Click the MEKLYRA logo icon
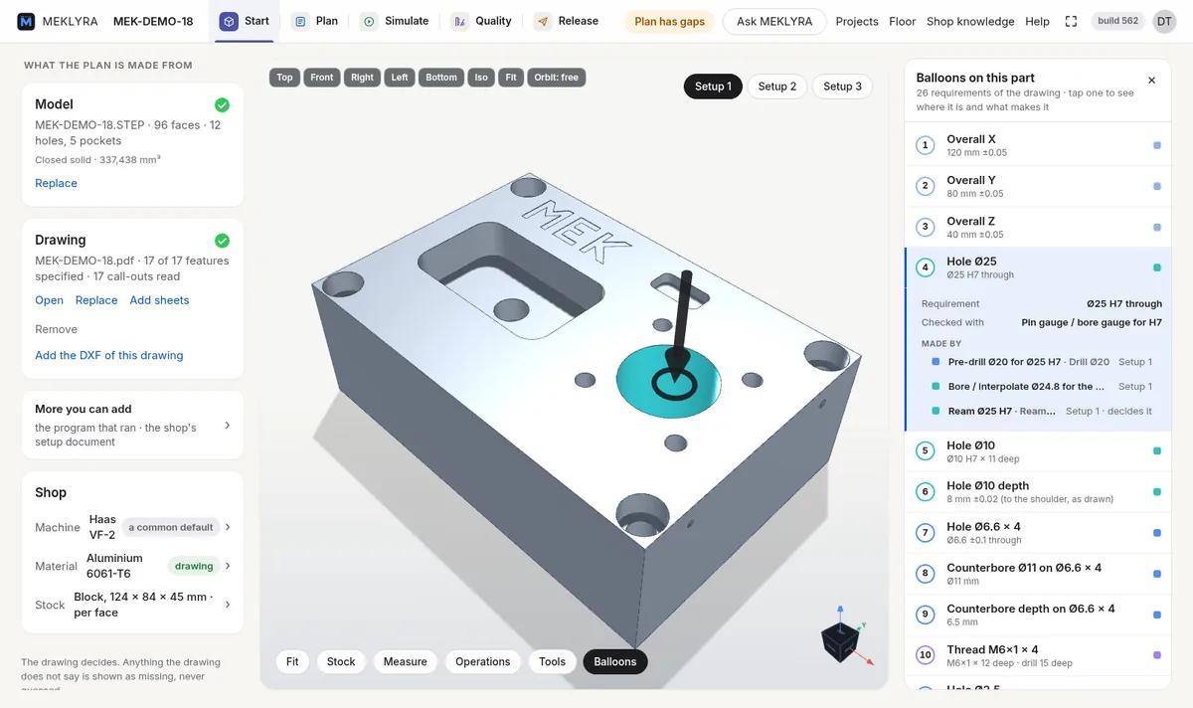The width and height of the screenshot is (1193, 708). click(27, 21)
